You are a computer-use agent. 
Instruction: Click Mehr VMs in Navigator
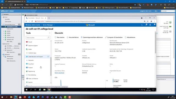click(x=10, y=42)
